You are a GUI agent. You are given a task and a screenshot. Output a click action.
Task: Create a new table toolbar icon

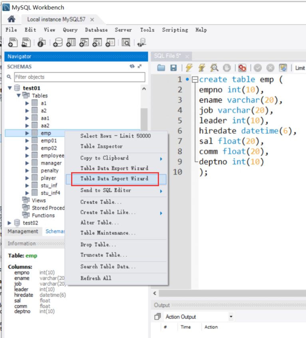[71, 42]
